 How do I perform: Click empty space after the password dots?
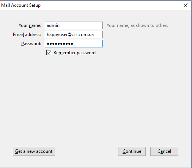(88, 44)
